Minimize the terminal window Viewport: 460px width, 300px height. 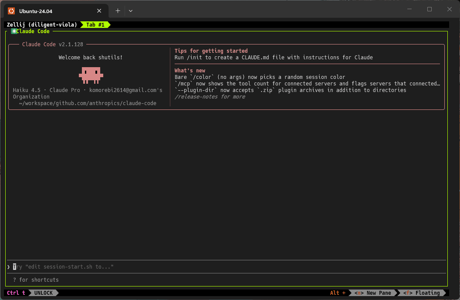409,9
